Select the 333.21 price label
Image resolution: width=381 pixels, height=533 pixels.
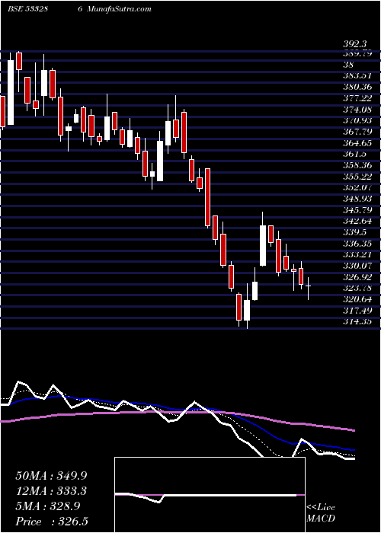click(x=357, y=254)
